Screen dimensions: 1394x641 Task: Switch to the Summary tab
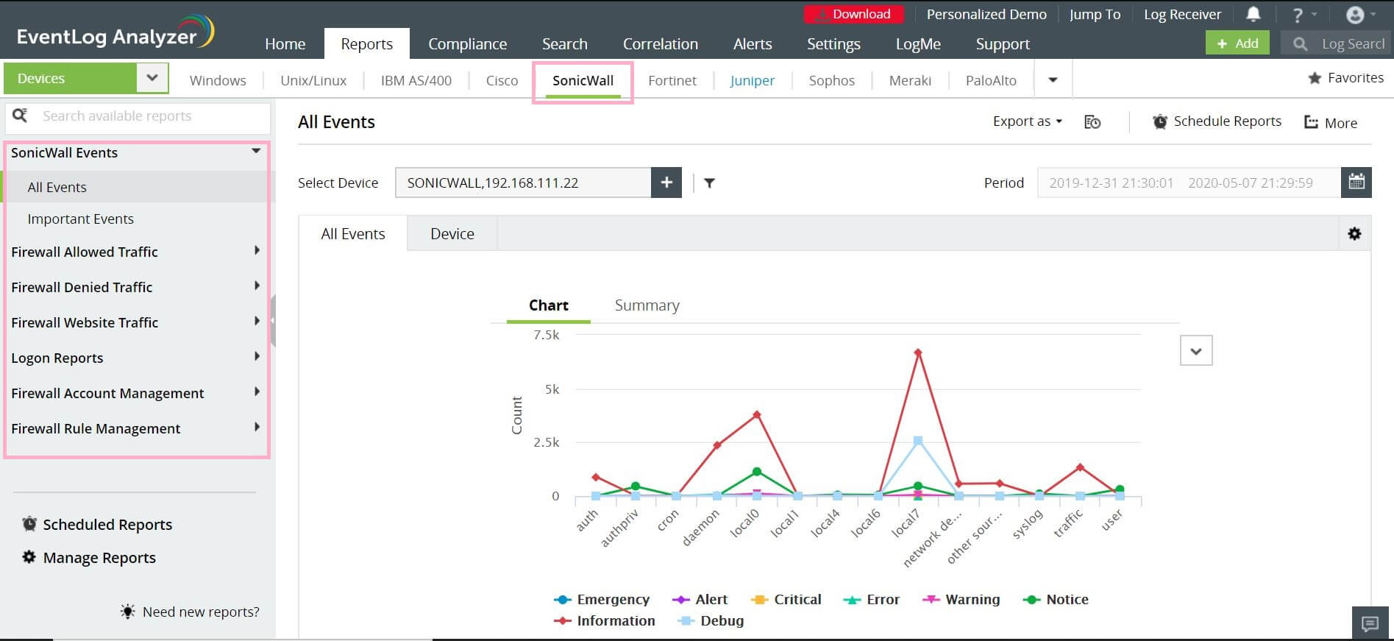[x=647, y=305]
